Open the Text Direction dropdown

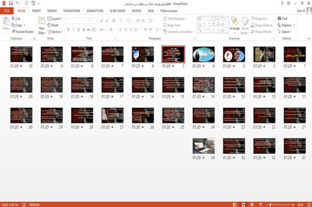click(x=175, y=19)
